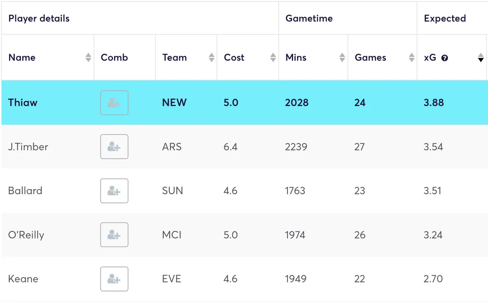Expand sort options on the Games header
The image size is (488, 302).
coord(411,57)
